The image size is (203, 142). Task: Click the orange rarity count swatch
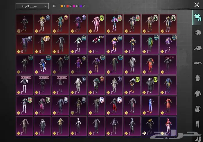click(x=61, y=6)
